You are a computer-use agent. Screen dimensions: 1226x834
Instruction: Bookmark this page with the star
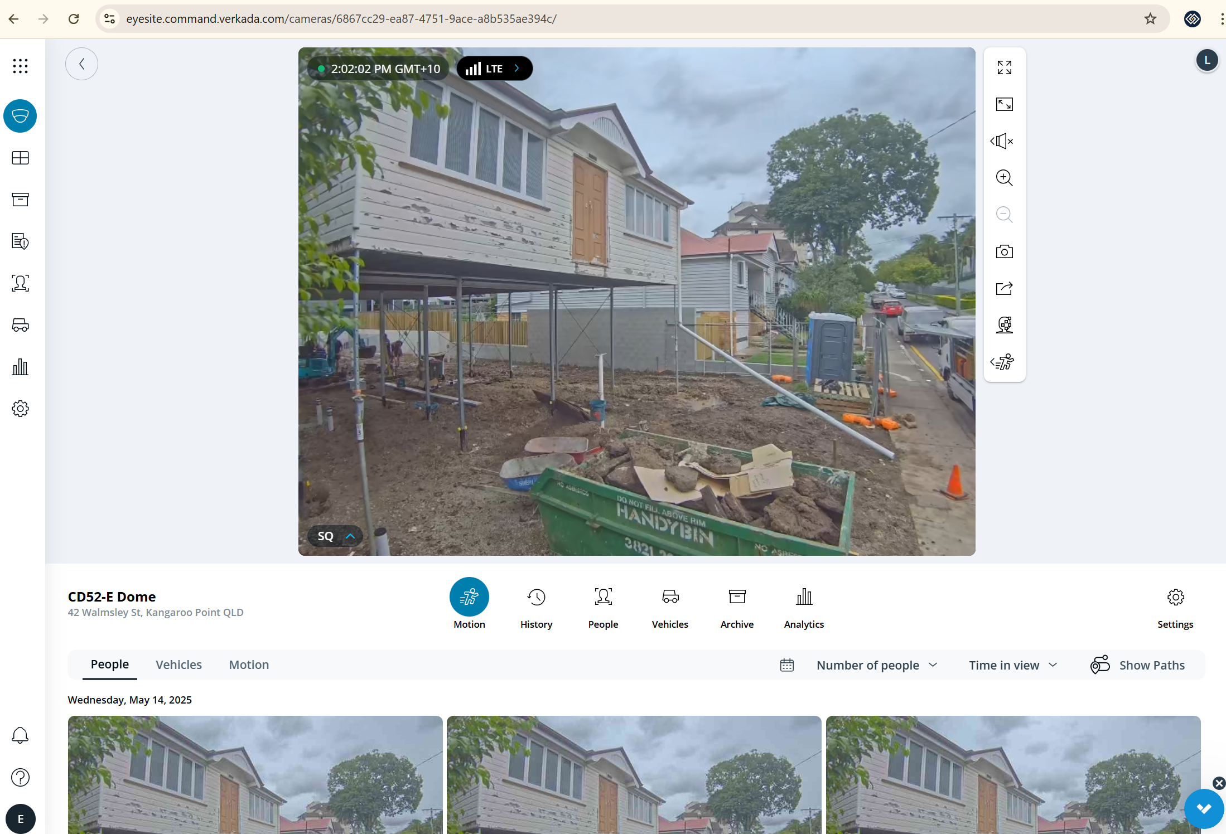[x=1150, y=19]
